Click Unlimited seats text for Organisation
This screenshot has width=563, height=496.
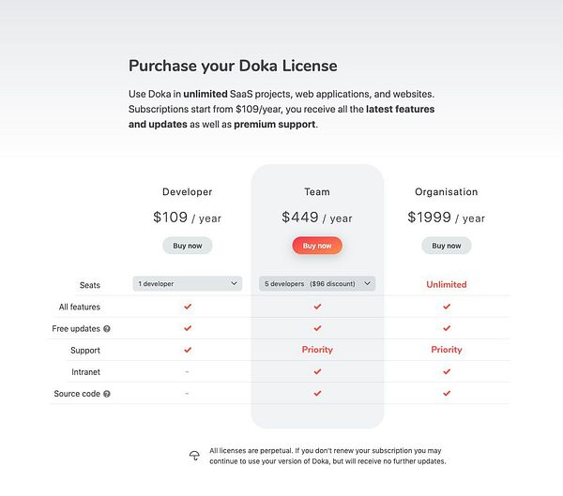[x=447, y=284]
